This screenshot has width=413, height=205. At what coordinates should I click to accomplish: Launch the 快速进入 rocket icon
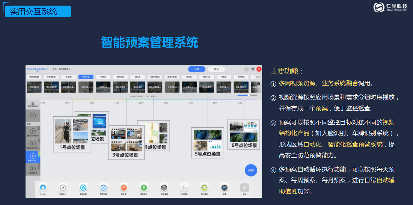tap(63, 188)
